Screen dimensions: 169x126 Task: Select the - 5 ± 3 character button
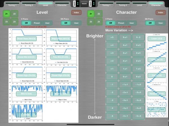138,116
